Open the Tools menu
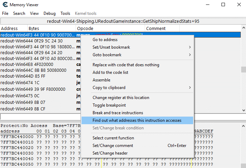The width and height of the screenshot is (246, 168). click(x=65, y=13)
